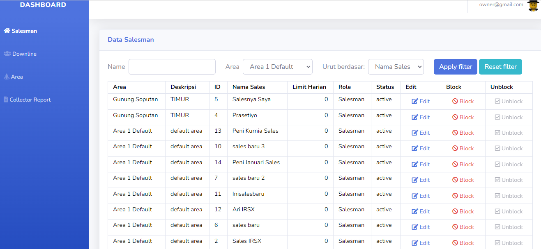Toggle Unblock checkmark for Salesnya Saya
Image resolution: width=541 pixels, height=249 pixels.
(497, 102)
